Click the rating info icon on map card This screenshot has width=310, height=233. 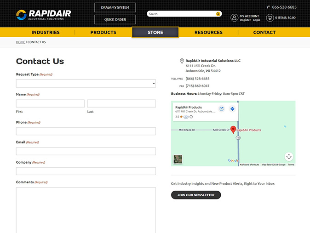coord(191,117)
